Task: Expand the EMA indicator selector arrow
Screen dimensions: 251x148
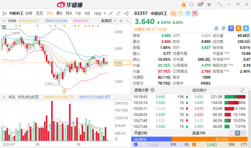Action: pos(4,21)
